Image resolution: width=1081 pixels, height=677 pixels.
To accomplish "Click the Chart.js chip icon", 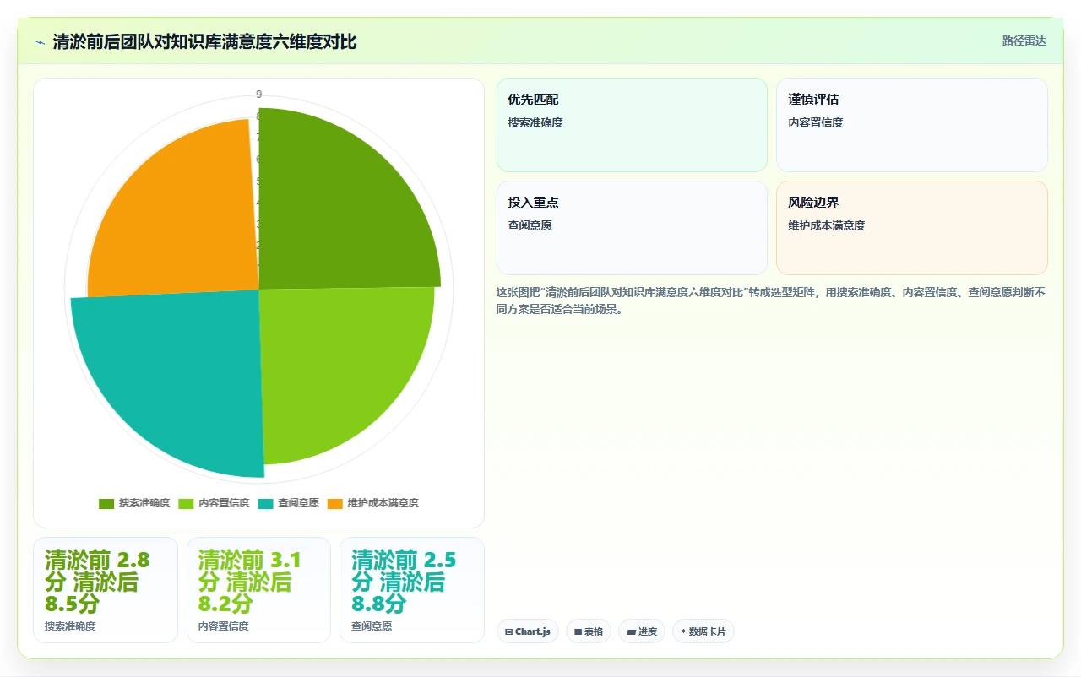I will click(x=509, y=631).
